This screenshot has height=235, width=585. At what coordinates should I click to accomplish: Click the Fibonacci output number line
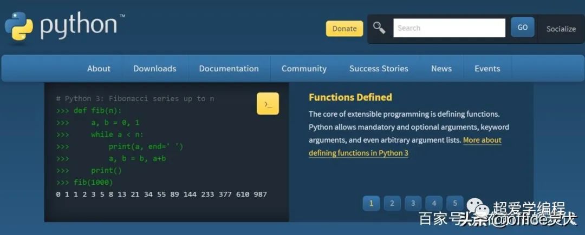pyautogui.click(x=161, y=194)
